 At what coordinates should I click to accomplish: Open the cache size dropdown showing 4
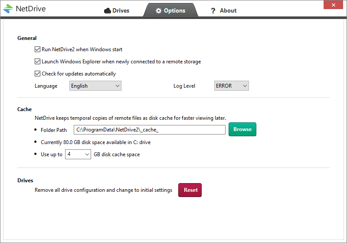point(78,154)
